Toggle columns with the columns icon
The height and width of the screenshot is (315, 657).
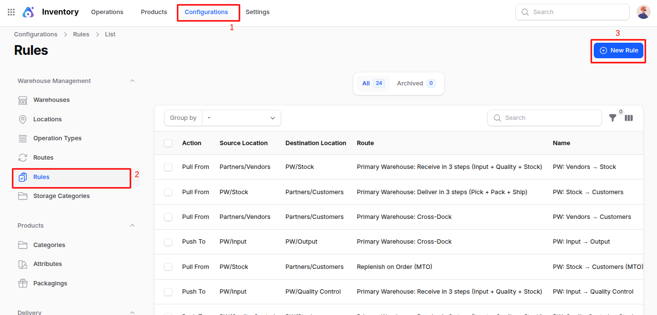tap(629, 118)
